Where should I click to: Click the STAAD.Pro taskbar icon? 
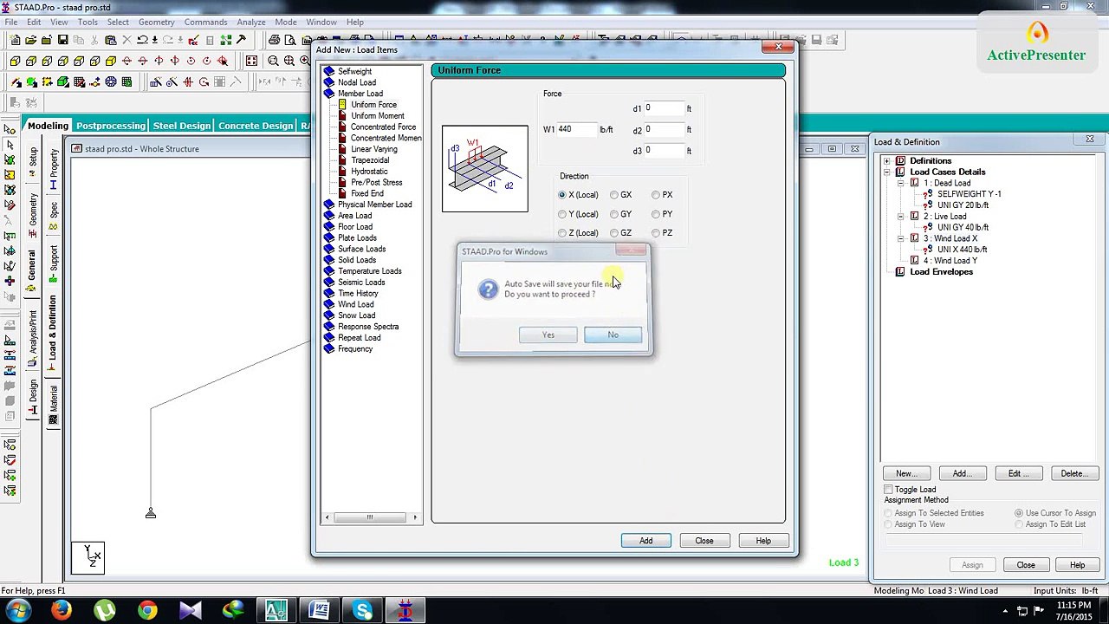405,611
